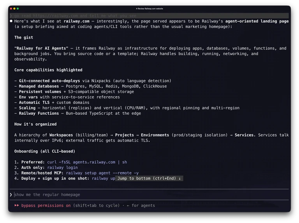Click the 'railway setup agent --remote -y' command

102,173
